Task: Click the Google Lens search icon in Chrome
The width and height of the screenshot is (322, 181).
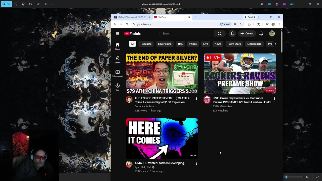Action: tap(258, 24)
